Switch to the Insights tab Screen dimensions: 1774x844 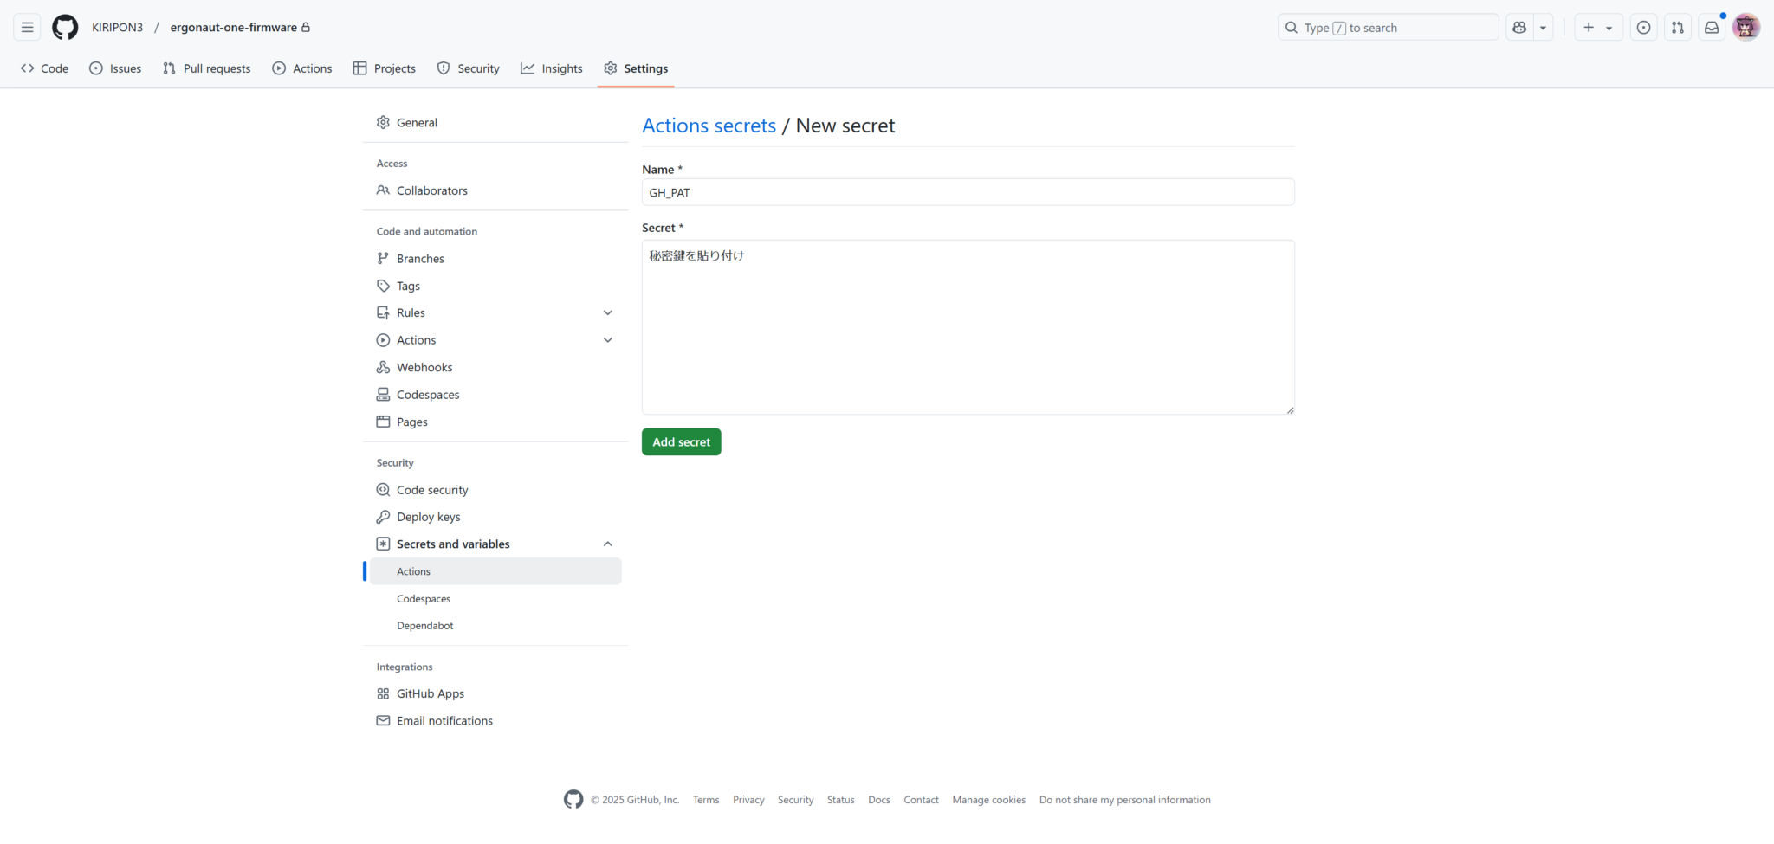click(552, 68)
